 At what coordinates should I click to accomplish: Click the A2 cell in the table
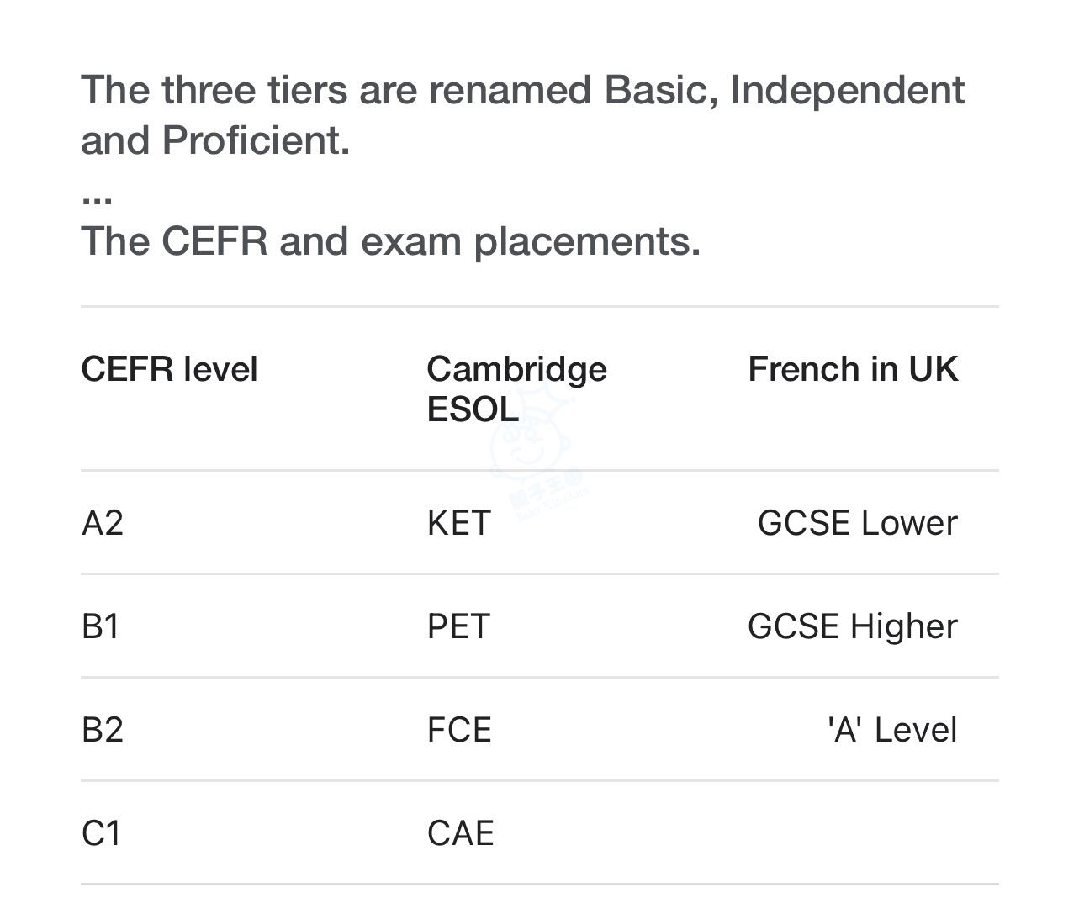[x=103, y=523]
